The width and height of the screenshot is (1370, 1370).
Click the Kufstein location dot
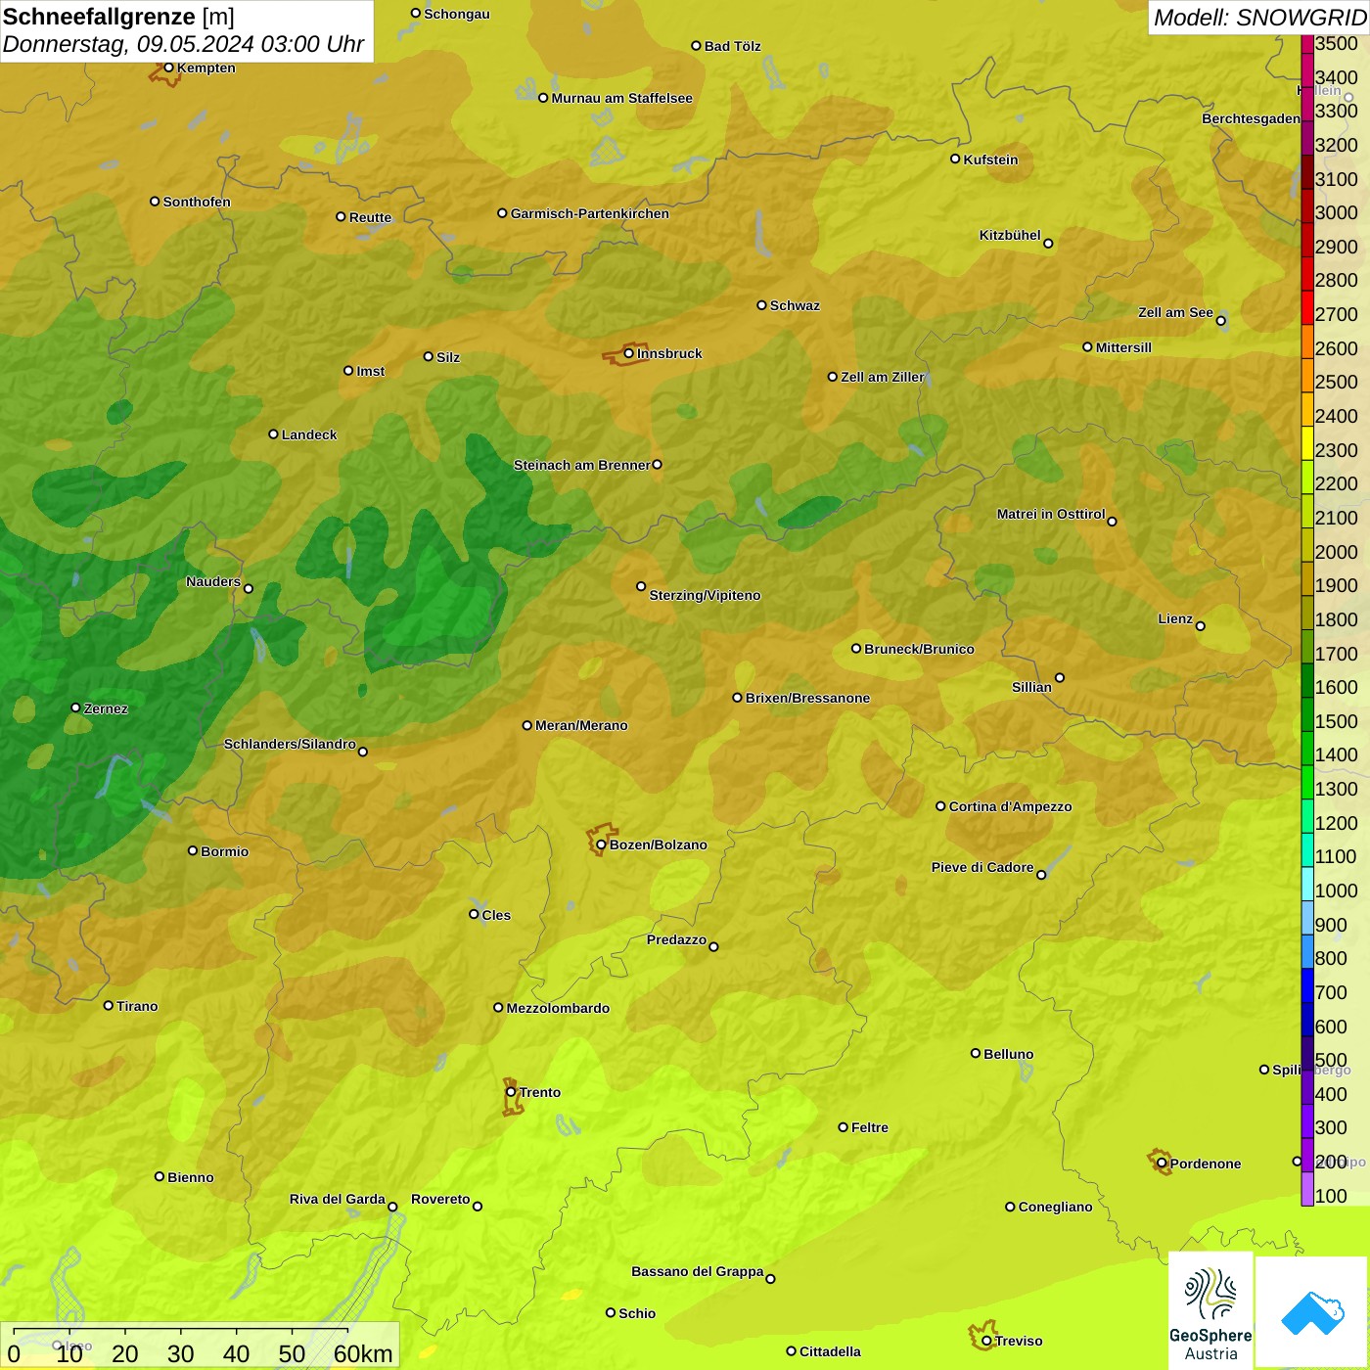click(x=956, y=159)
